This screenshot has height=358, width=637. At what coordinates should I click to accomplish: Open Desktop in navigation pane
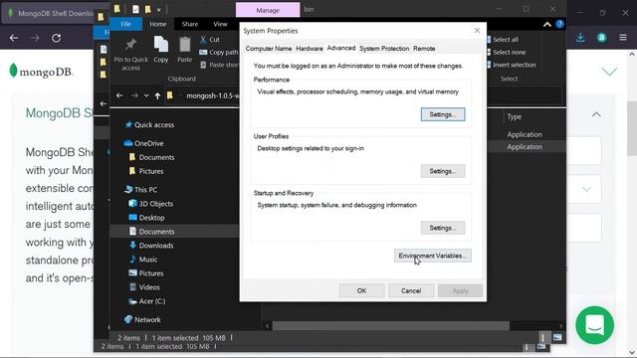click(x=146, y=218)
